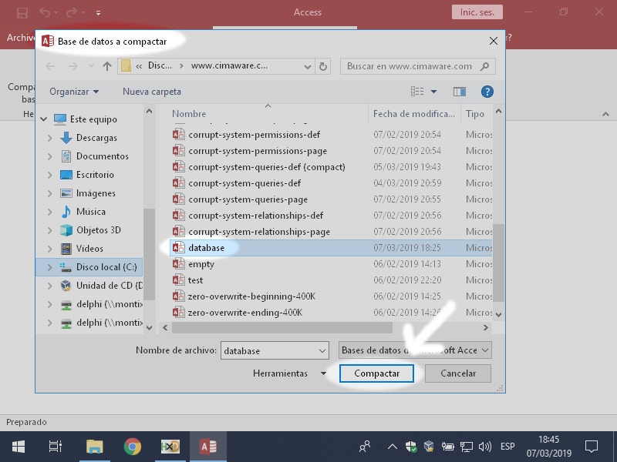Click the Organizar menu
Image resolution: width=617 pixels, height=462 pixels.
[74, 92]
